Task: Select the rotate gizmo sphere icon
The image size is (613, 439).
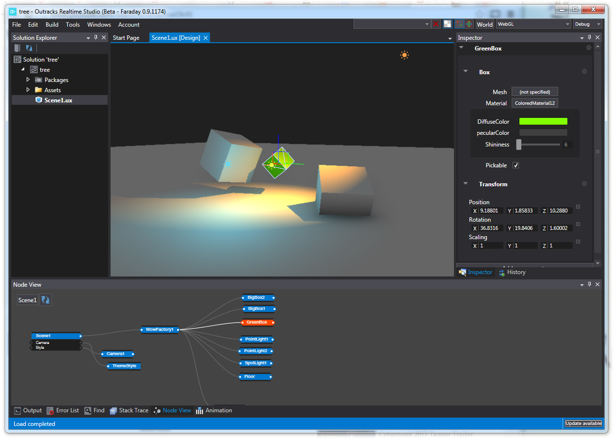Action: 469,24
